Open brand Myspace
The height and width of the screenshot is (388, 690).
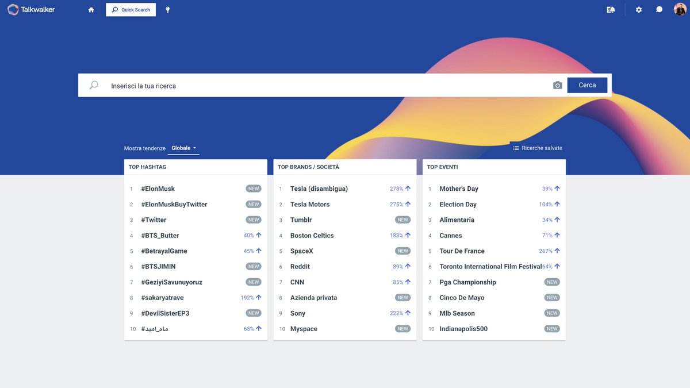click(x=304, y=328)
